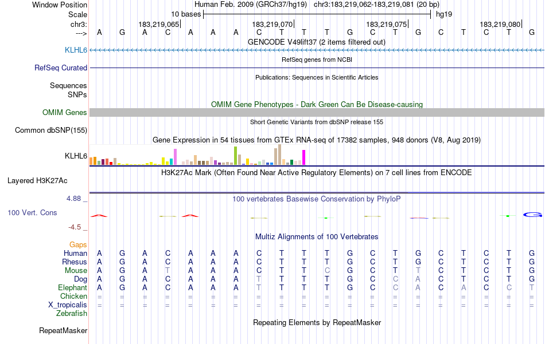Click the GENCODE V49lift37 track title
Viewport: 545px width, 344px height.
click(x=316, y=42)
